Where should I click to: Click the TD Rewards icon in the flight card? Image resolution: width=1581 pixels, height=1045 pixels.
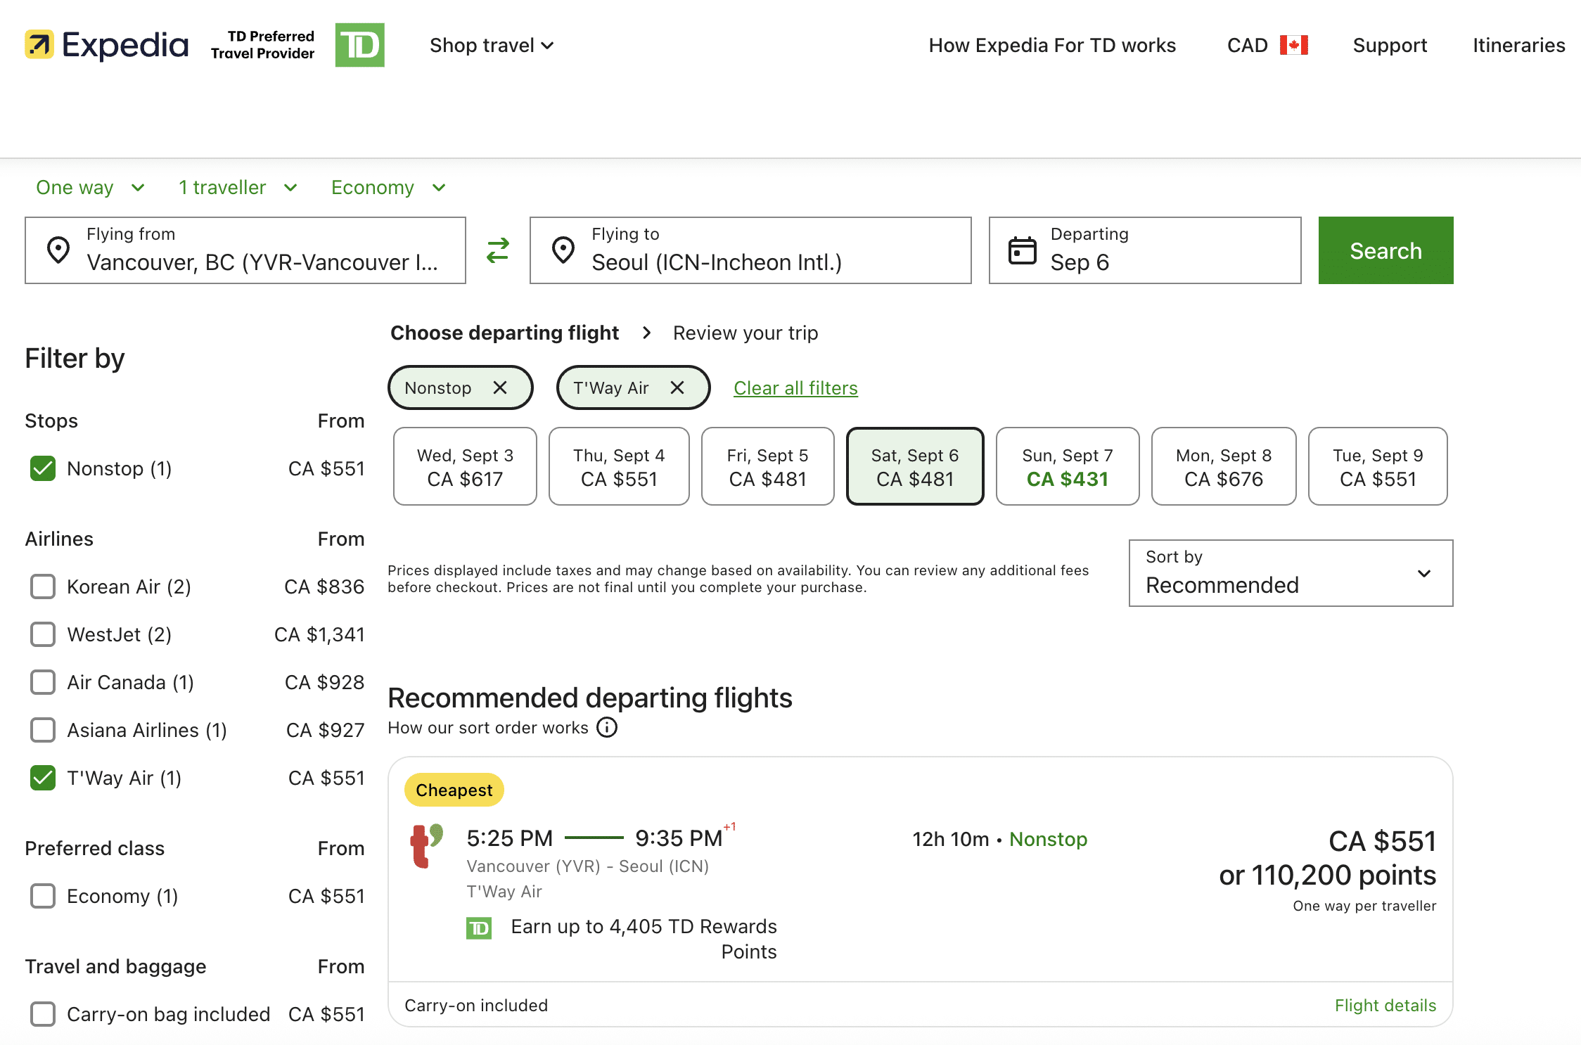coord(478,927)
